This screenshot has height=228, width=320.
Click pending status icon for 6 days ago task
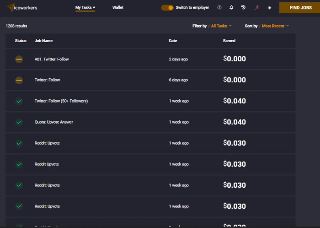tap(19, 80)
